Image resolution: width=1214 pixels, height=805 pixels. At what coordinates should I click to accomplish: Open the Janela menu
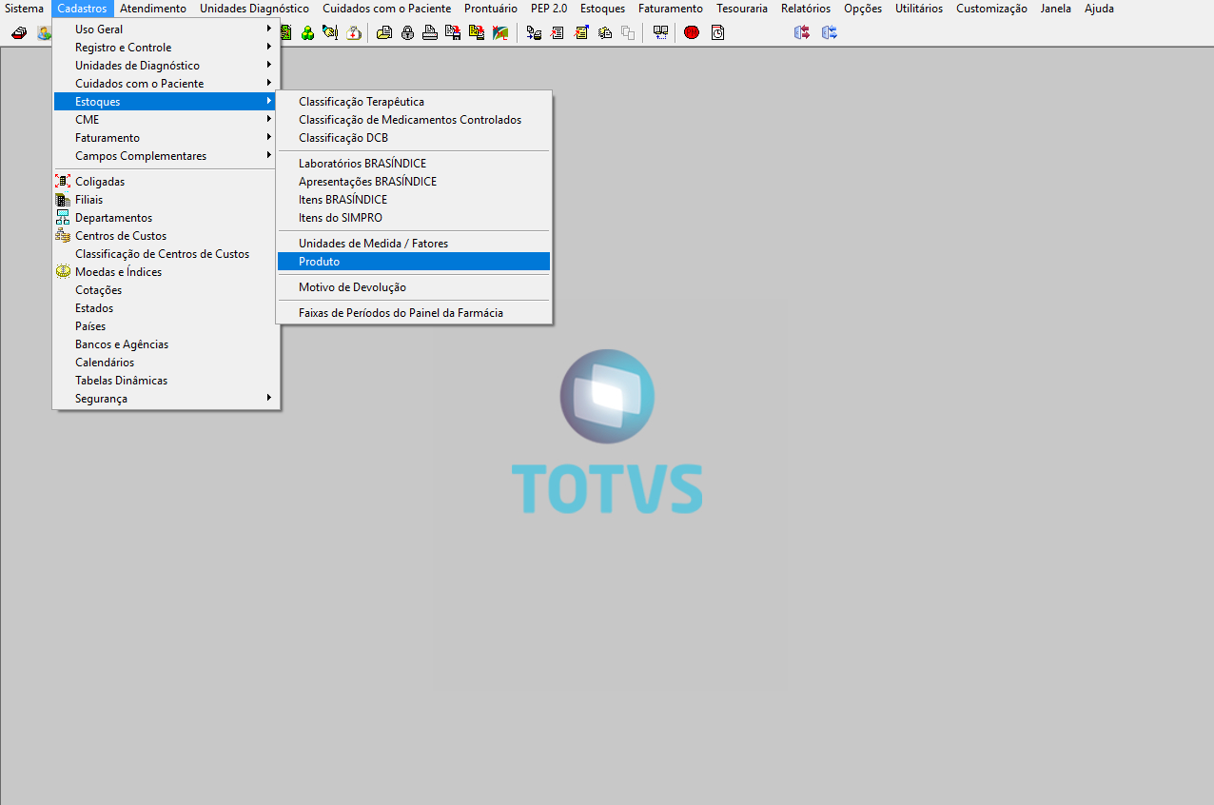(1056, 9)
